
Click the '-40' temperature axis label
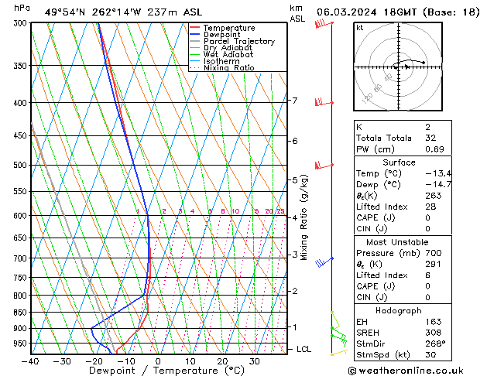pos(30,362)
